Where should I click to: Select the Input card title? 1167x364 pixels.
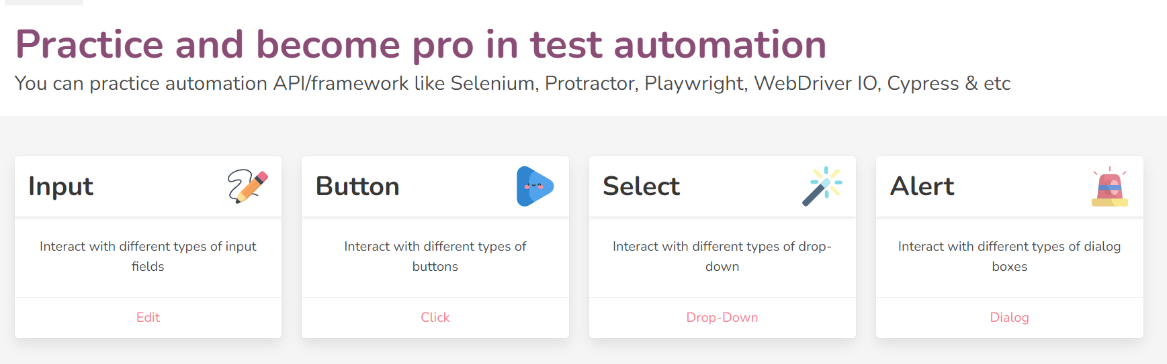(x=60, y=186)
